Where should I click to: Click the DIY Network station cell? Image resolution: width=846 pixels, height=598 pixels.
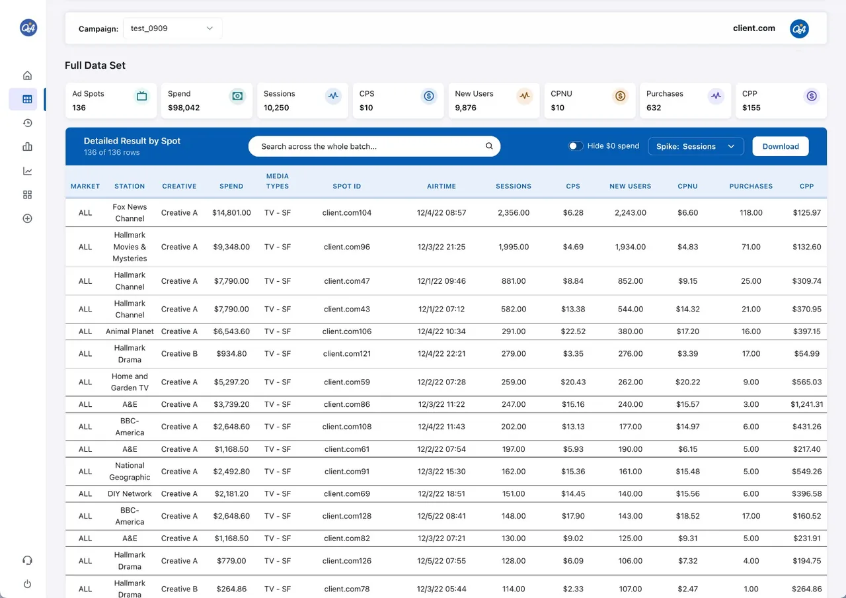coord(130,493)
